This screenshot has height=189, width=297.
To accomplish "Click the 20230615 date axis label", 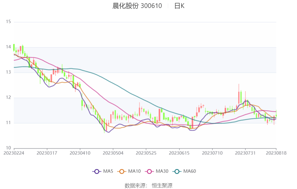I will [179, 153].
